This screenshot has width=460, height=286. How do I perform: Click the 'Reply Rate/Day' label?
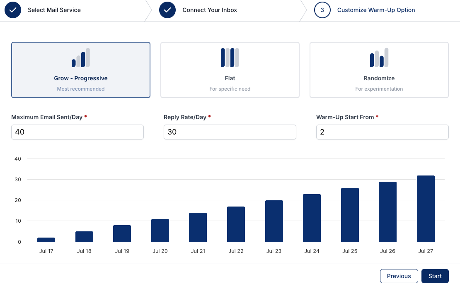[x=185, y=117]
